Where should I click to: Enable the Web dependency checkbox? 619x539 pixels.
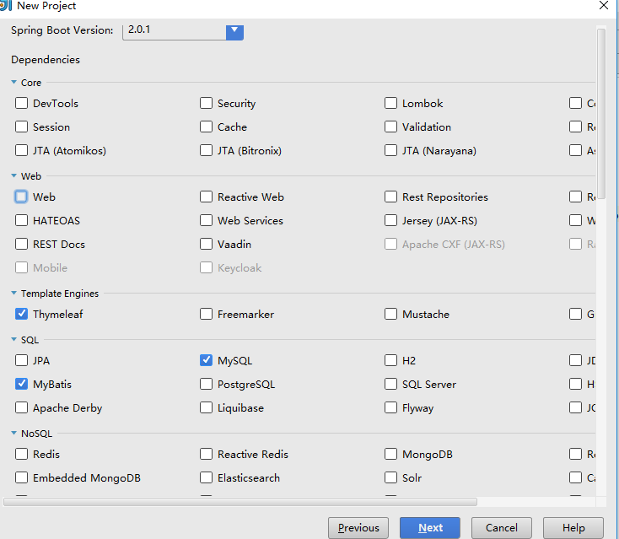(x=21, y=197)
